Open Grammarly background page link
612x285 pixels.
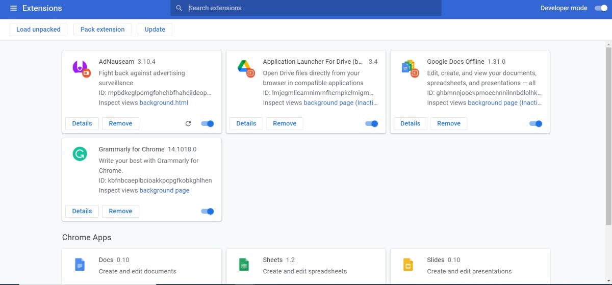[x=164, y=191]
